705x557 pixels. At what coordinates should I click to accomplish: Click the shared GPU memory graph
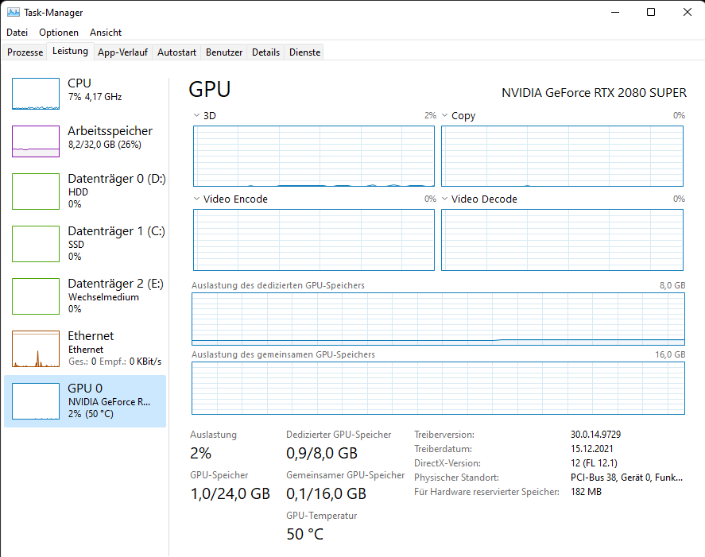[439, 388]
